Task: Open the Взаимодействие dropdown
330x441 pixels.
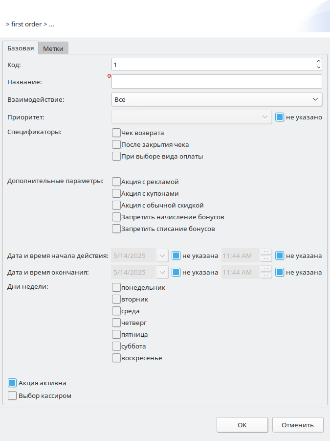Action: [x=217, y=99]
